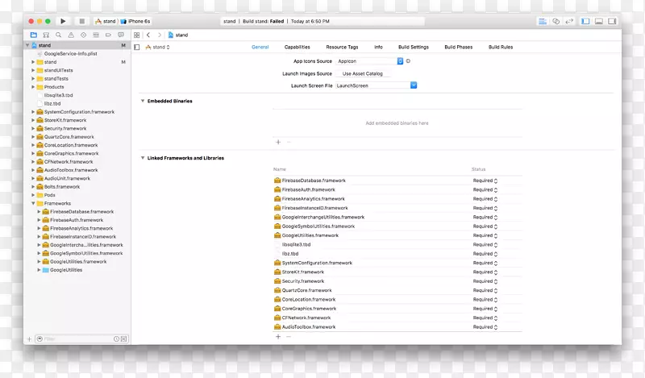Select GoogleUtilities.framework in linked libraries list

click(397, 235)
